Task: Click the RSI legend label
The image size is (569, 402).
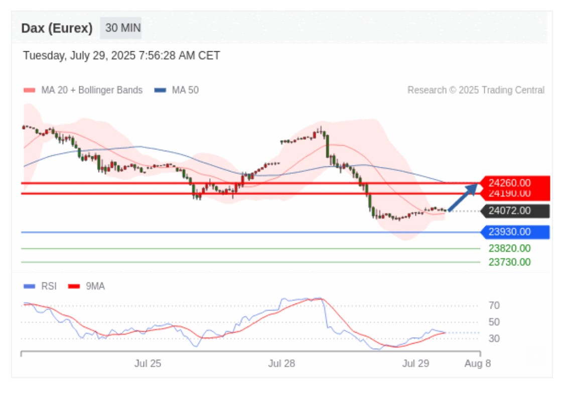Action: pos(49,286)
